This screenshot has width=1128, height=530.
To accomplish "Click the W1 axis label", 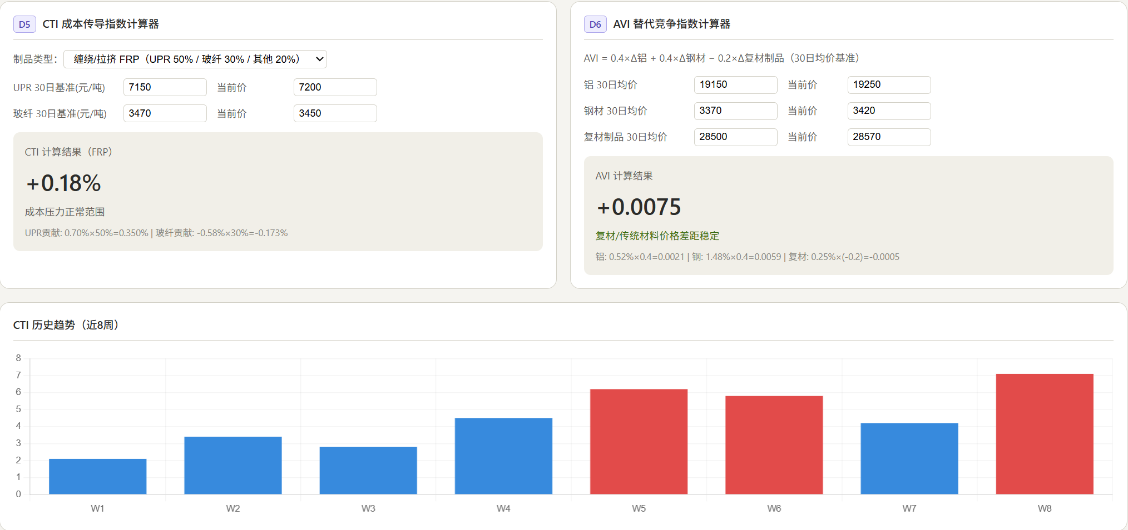I will pyautogui.click(x=98, y=508).
